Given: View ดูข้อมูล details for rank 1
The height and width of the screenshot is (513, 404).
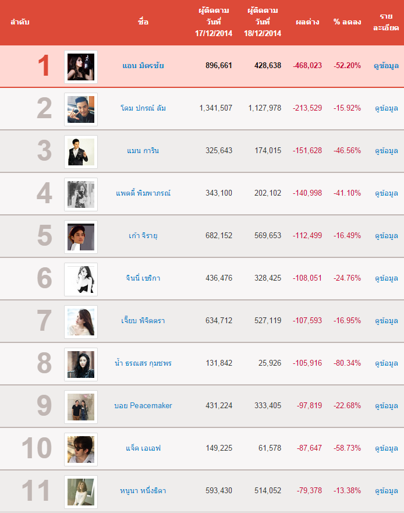Looking at the screenshot, I should point(387,66).
